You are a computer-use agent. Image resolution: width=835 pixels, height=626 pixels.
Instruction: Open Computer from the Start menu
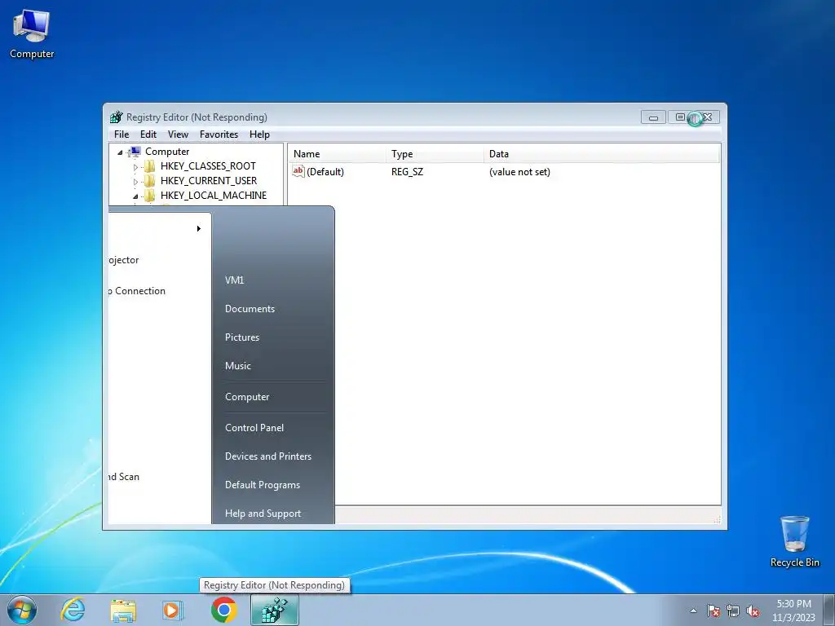click(x=247, y=397)
